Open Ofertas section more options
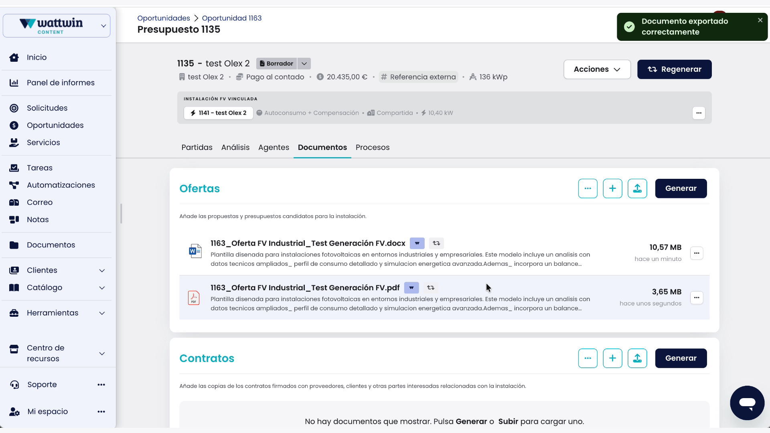Image resolution: width=770 pixels, height=433 pixels. point(588,188)
